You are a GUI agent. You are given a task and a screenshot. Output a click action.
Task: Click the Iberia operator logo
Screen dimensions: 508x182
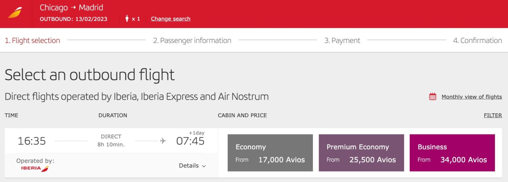[35, 169]
